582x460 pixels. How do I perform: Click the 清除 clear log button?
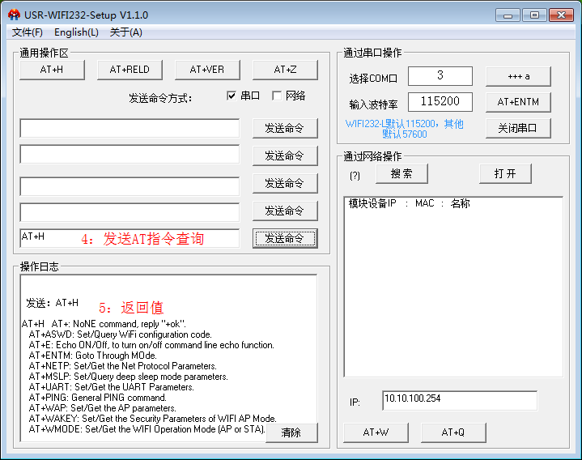(x=291, y=432)
